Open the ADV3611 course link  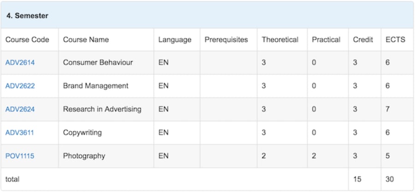pyautogui.click(x=19, y=133)
